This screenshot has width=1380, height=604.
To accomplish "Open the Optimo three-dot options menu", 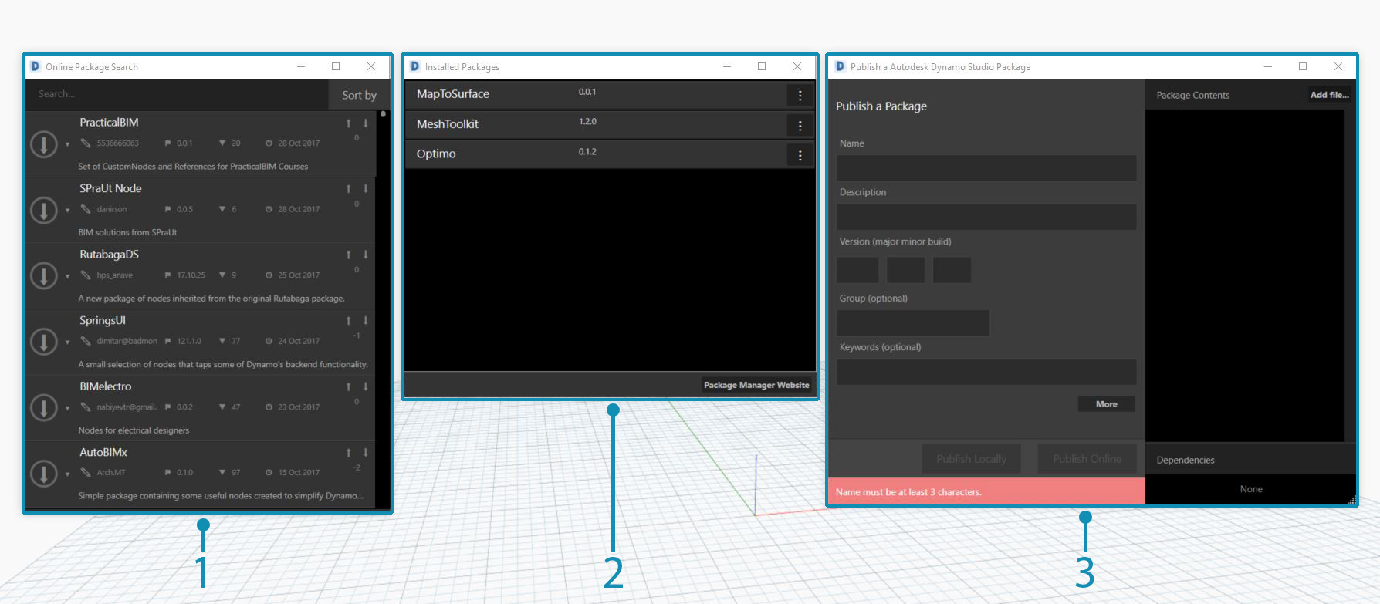I will tap(800, 156).
